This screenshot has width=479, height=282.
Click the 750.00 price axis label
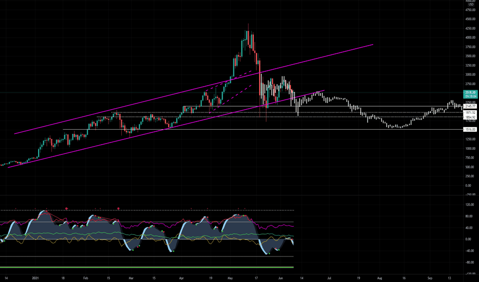coord(471,157)
